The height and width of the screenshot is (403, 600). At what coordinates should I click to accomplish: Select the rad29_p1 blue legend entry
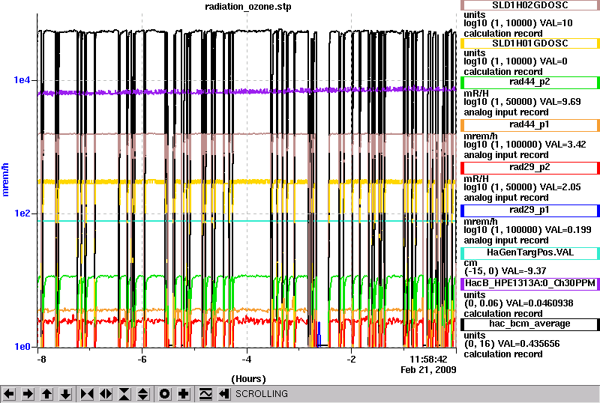pos(530,210)
